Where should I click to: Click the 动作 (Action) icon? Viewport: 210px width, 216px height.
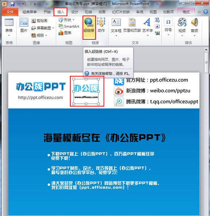[x=101, y=22]
